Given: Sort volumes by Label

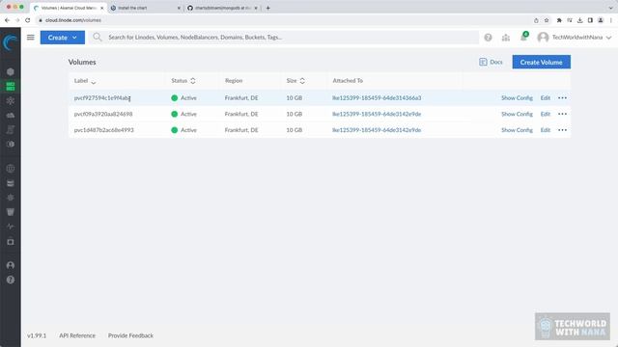Looking at the screenshot, I should click(x=85, y=81).
